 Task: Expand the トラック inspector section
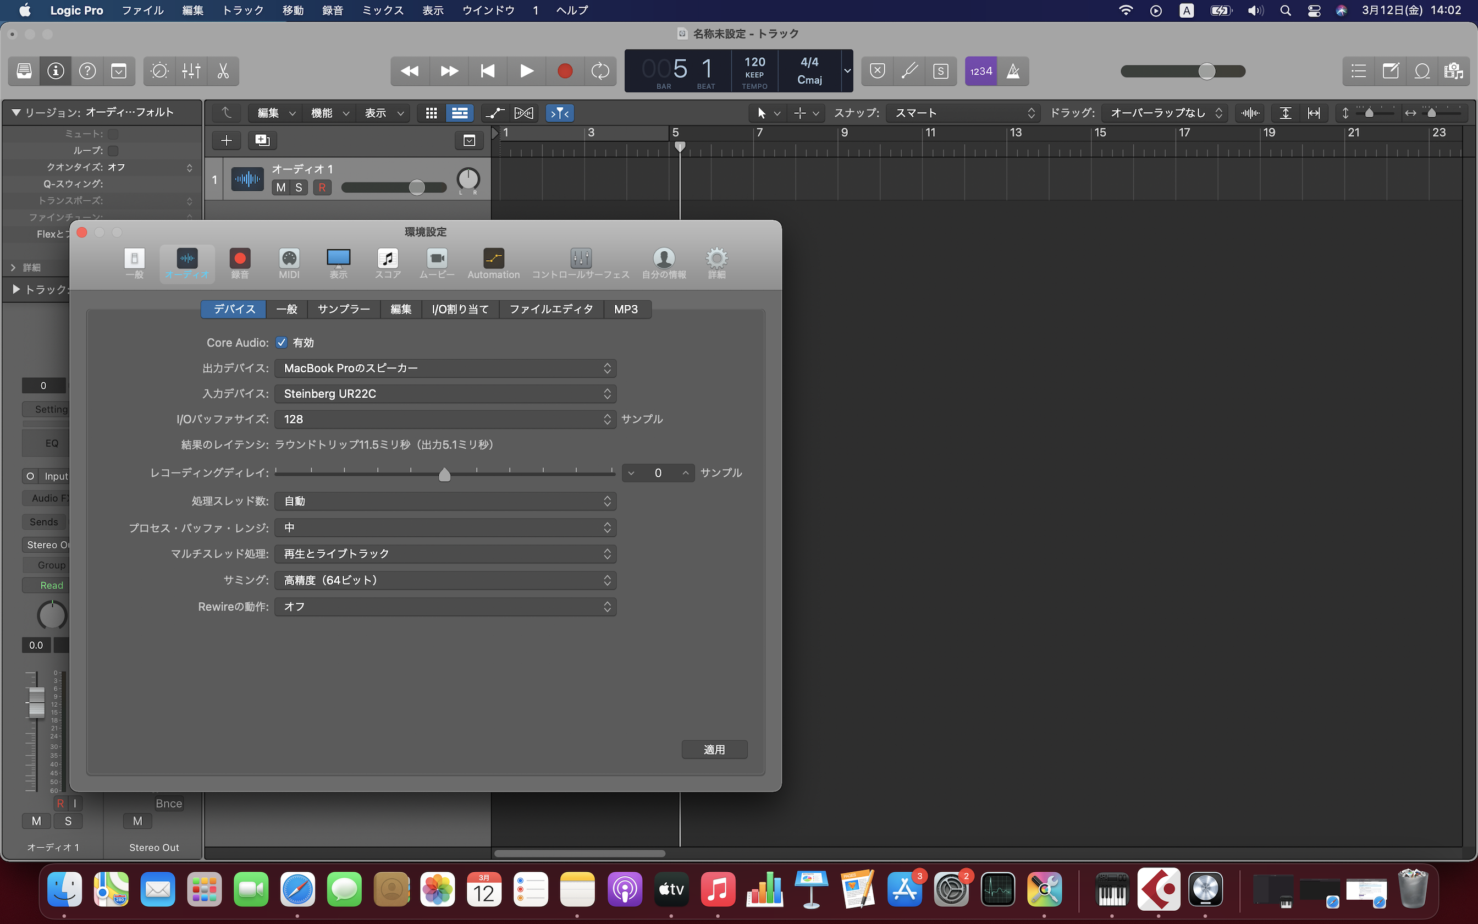16,289
